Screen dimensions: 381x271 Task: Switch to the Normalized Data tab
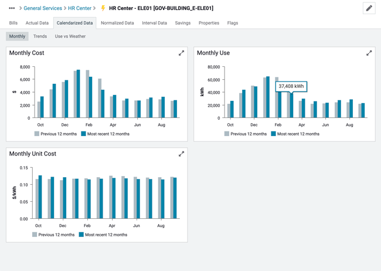(x=117, y=23)
